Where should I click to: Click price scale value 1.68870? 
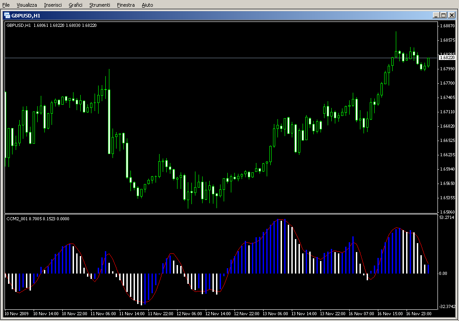(448, 26)
